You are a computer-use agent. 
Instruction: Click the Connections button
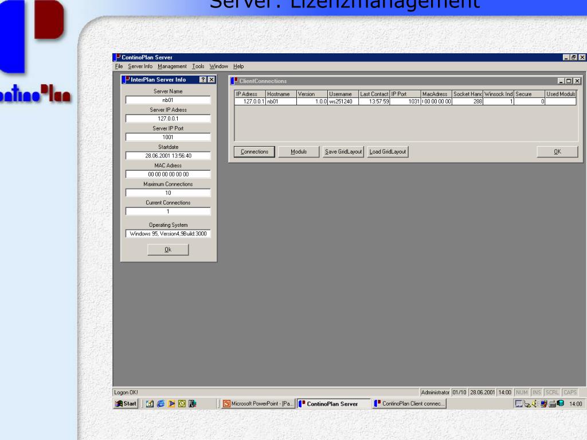coord(254,151)
